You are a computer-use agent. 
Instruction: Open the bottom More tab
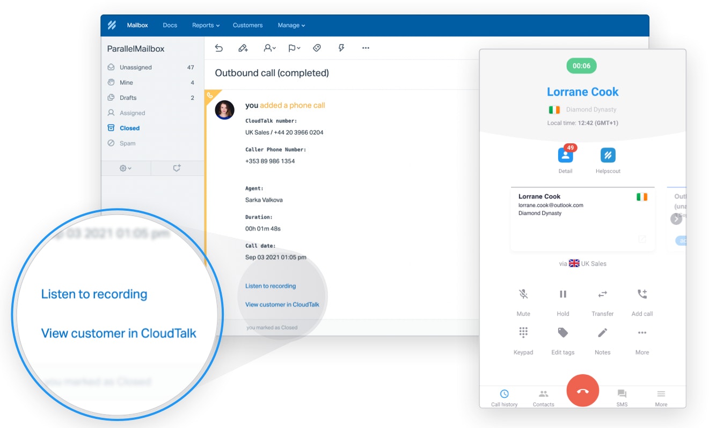click(661, 397)
